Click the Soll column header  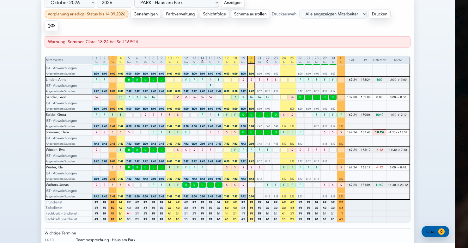click(x=352, y=60)
